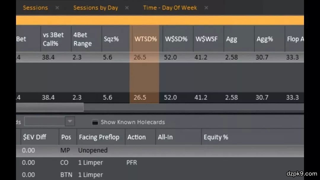The image size is (320, 180).
Task: Sort by the 4Bet Range column
Action: click(x=83, y=39)
